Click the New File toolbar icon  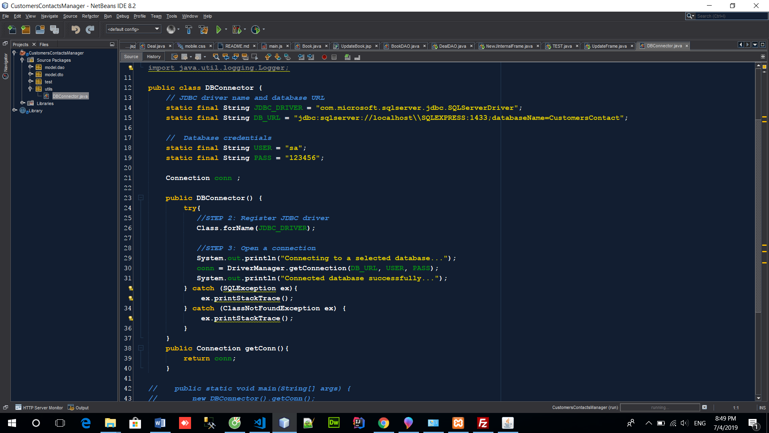[12, 29]
